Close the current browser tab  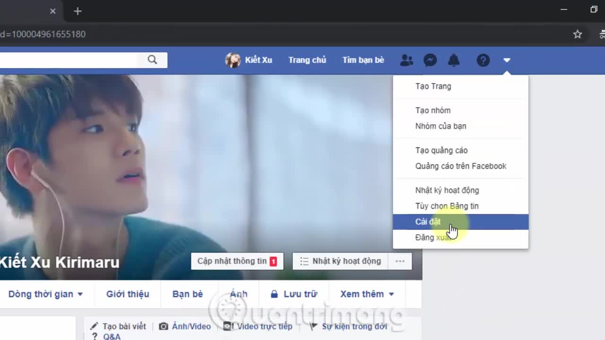(x=53, y=11)
